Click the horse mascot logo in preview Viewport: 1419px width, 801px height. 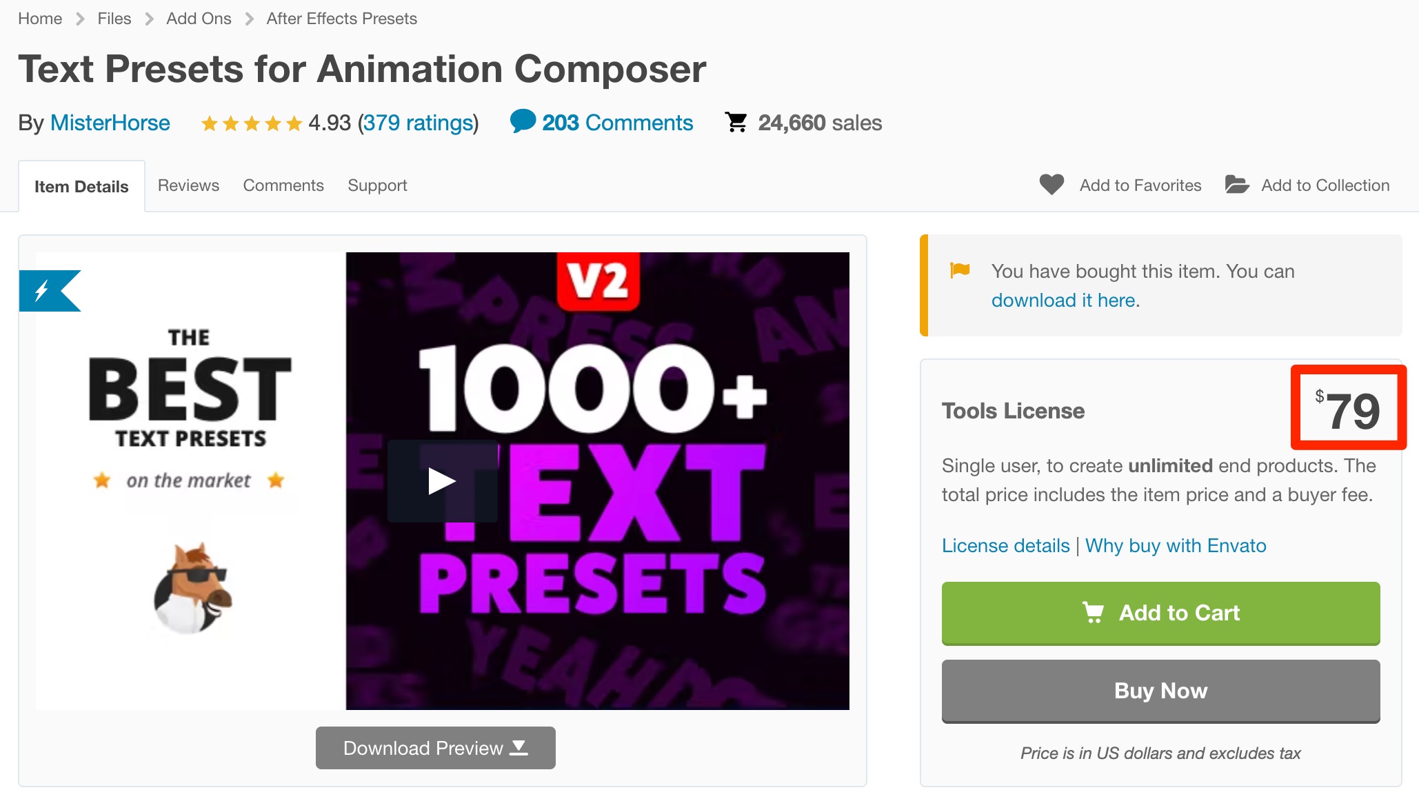[x=192, y=587]
